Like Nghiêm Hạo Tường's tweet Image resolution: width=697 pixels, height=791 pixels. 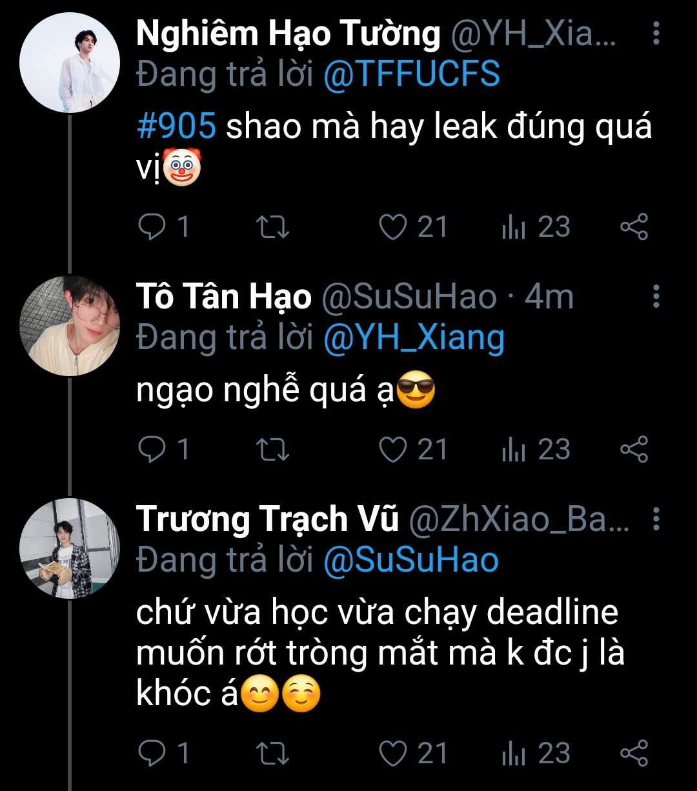pos(392,227)
